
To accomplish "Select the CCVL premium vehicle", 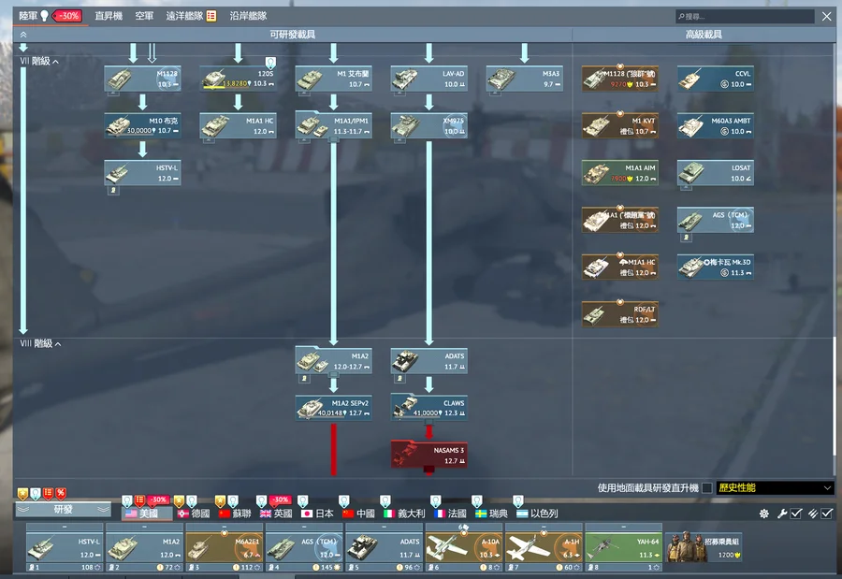I will 715,79.
